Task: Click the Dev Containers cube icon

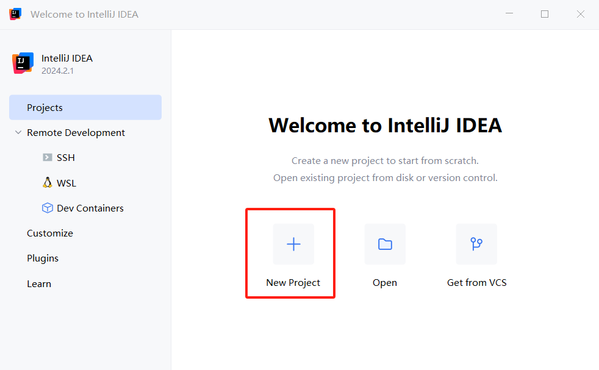Action: (48, 208)
